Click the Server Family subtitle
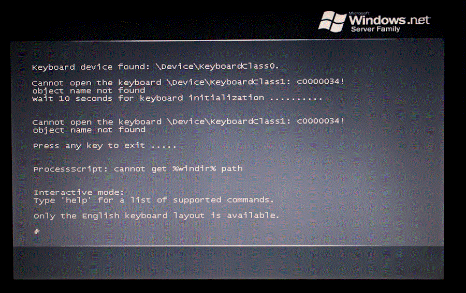 point(375,29)
